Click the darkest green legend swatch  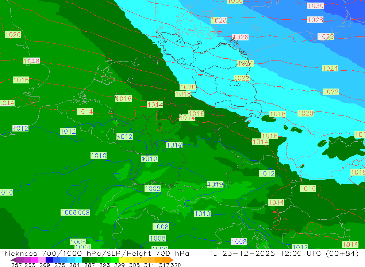[86, 260]
